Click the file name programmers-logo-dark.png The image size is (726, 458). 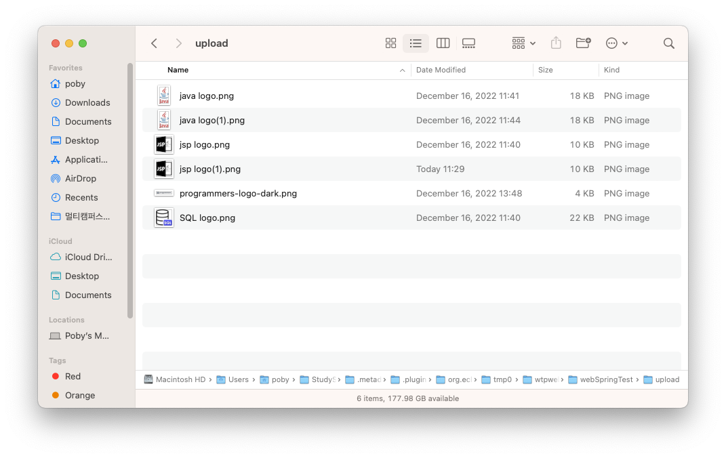click(x=238, y=194)
